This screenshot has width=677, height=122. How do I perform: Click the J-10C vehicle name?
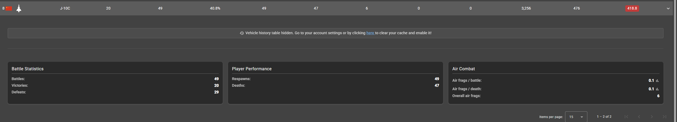[65, 8]
